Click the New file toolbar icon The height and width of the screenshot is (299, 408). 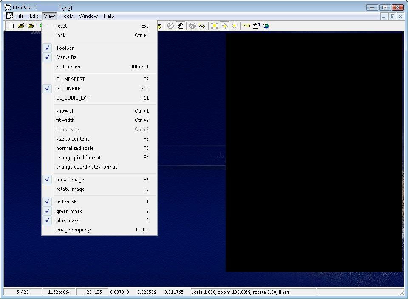click(x=11, y=25)
